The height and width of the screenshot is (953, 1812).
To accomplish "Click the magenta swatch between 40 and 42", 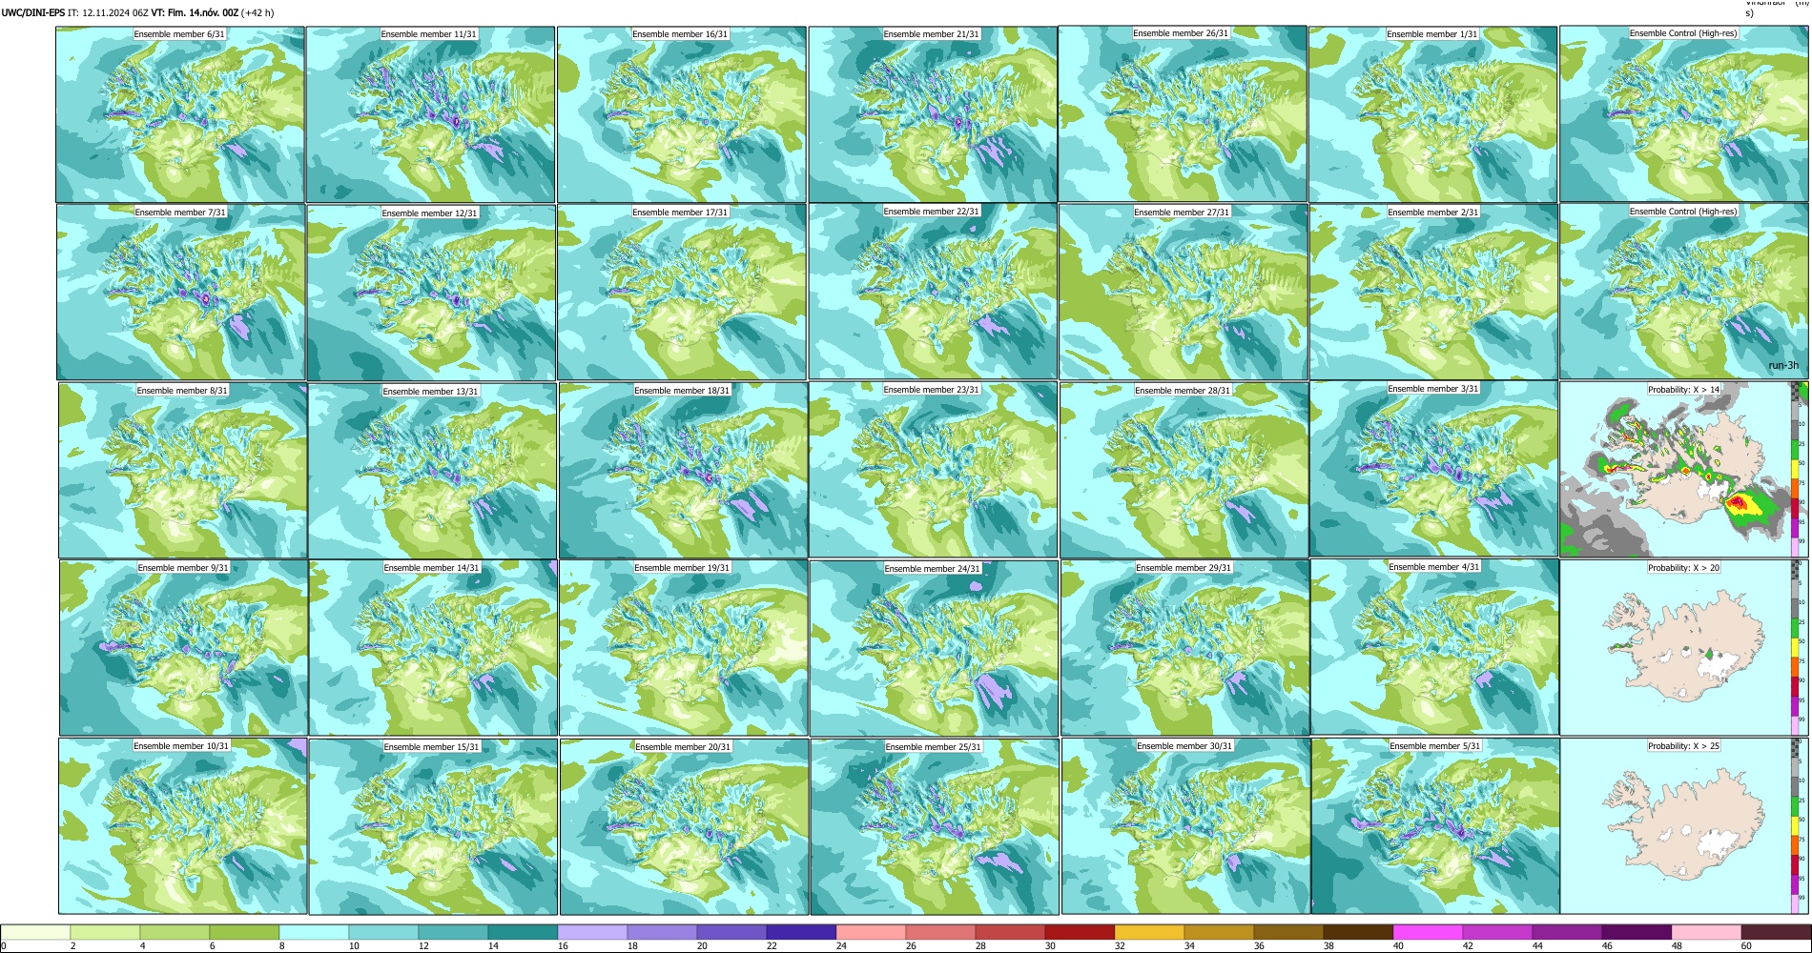I will [x=1428, y=932].
